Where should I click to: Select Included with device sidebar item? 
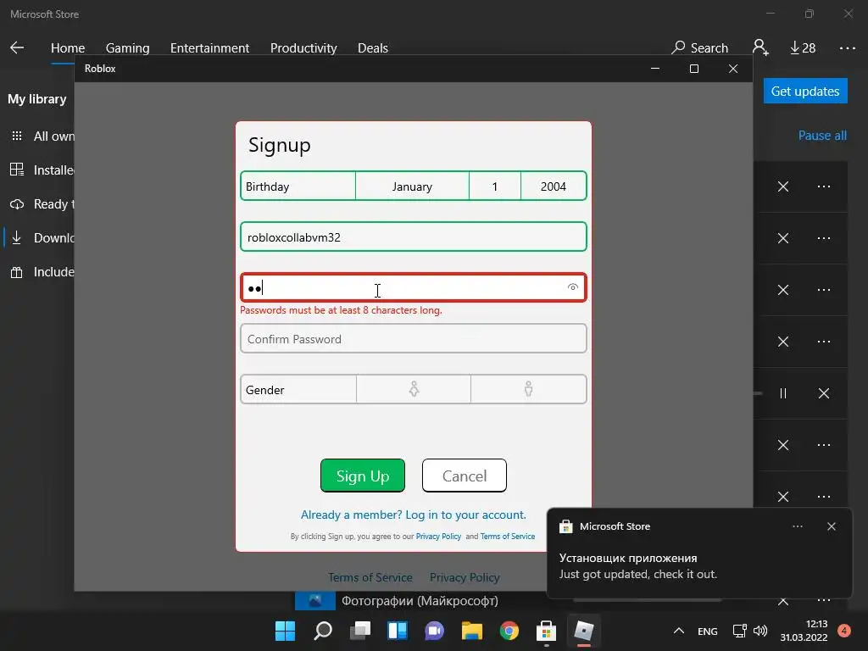click(x=42, y=272)
